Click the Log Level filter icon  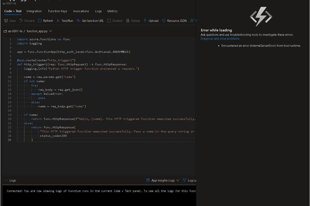184,180
